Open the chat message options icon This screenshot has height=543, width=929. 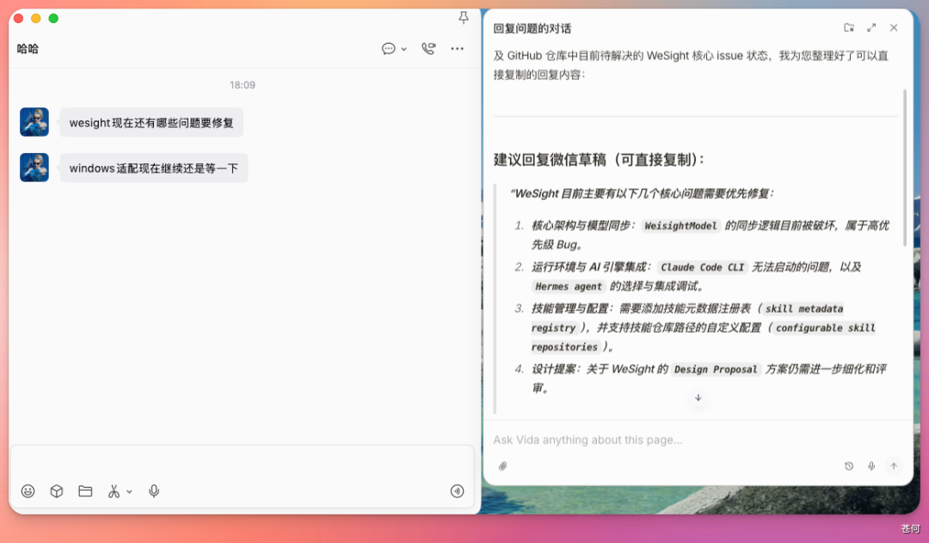[x=389, y=48]
